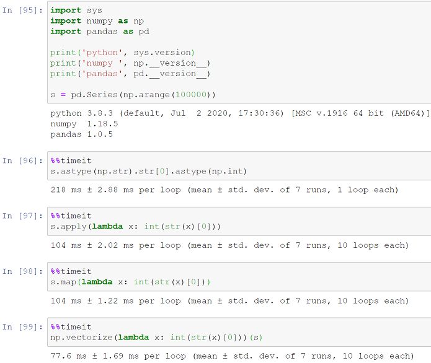Screen dimensions: 431x363
Task: Click the In [96] cell prompt
Action: click(x=22, y=160)
